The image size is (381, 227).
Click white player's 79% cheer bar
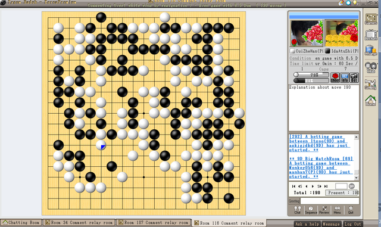311,74
